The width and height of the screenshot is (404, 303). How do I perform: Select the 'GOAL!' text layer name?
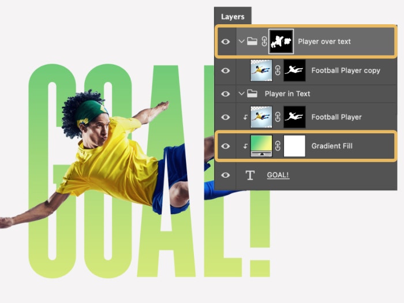(278, 175)
